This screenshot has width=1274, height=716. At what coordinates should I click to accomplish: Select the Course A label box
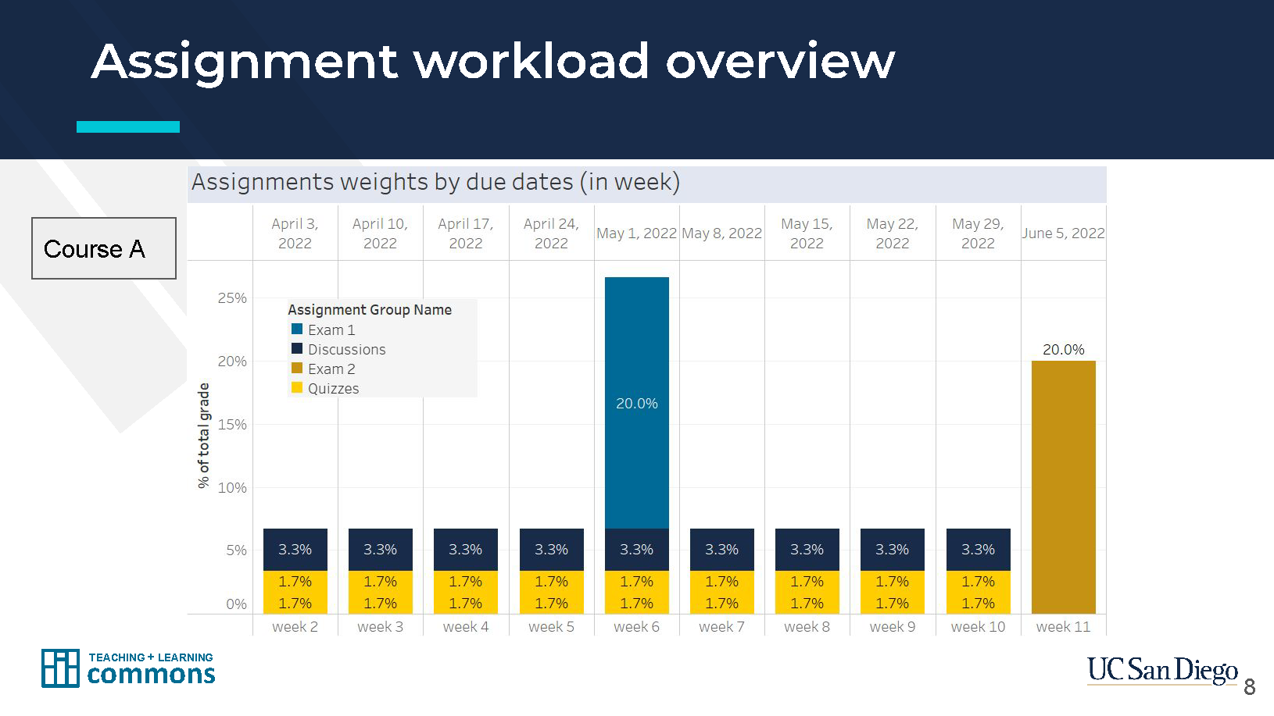pos(104,248)
